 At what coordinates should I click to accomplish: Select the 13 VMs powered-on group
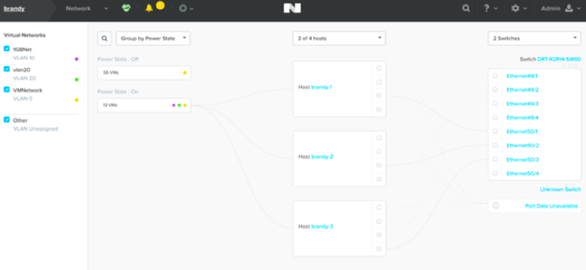(144, 105)
